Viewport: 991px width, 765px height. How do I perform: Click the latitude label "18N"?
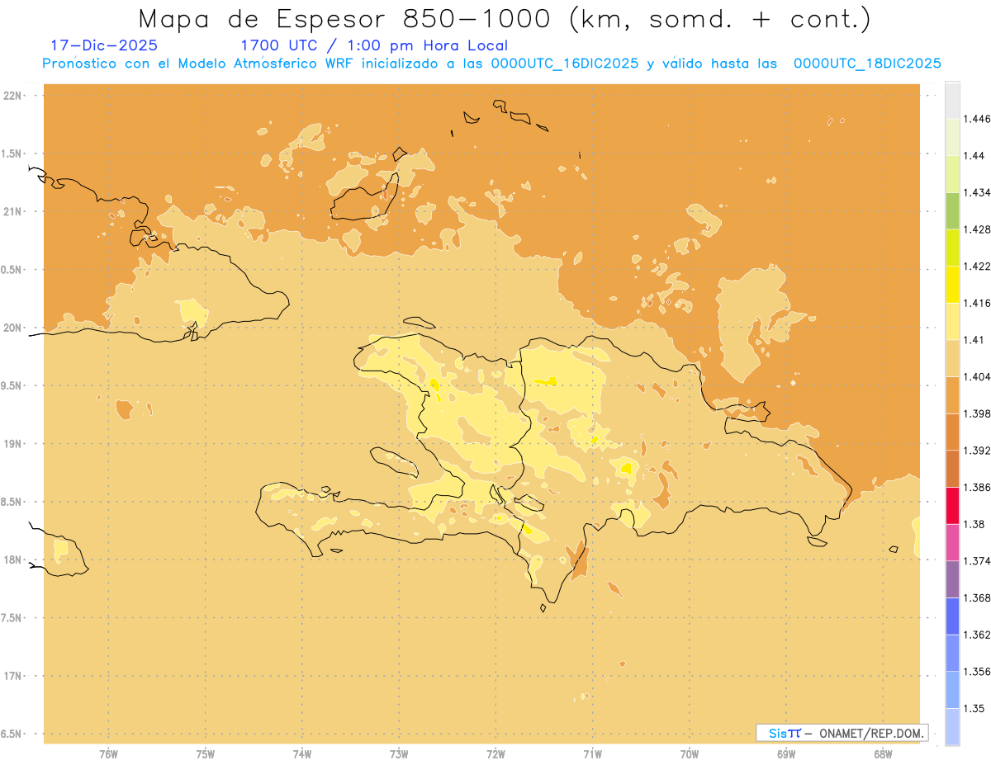point(12,560)
